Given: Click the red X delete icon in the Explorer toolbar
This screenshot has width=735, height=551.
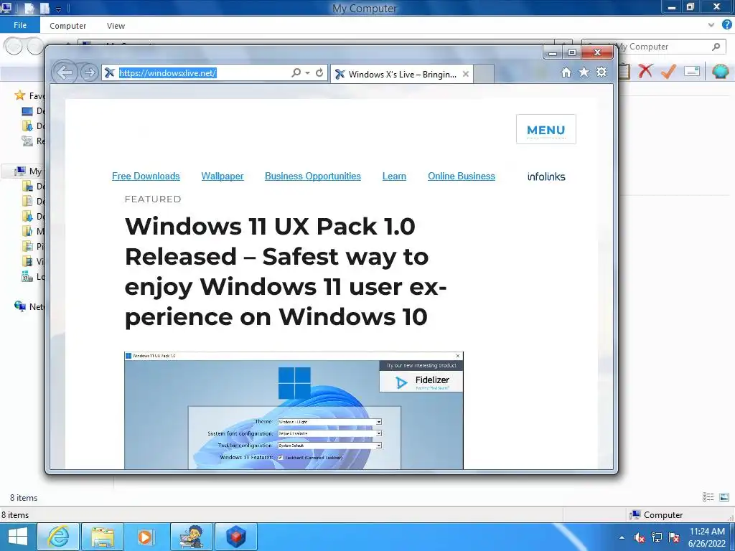Looking at the screenshot, I should coord(645,71).
